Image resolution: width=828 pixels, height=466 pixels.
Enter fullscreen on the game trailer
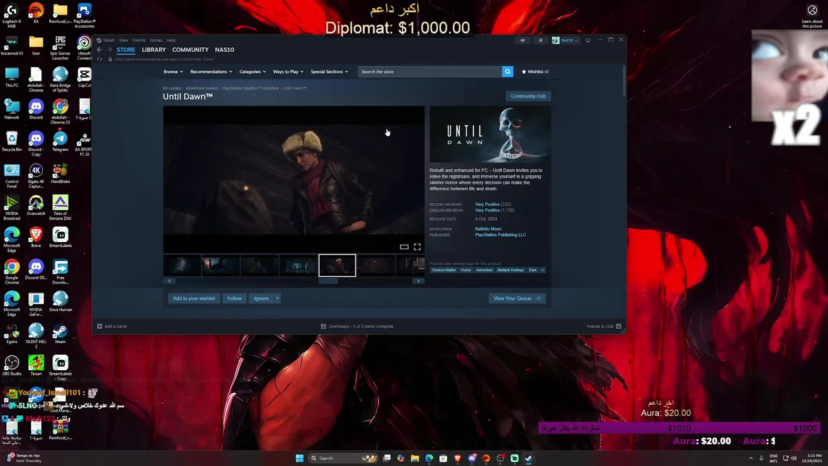[x=417, y=247]
